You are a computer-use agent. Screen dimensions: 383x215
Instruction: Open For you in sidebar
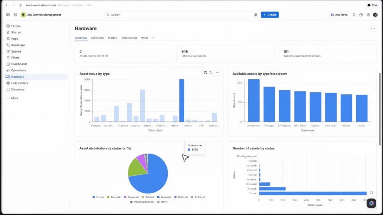(36, 26)
